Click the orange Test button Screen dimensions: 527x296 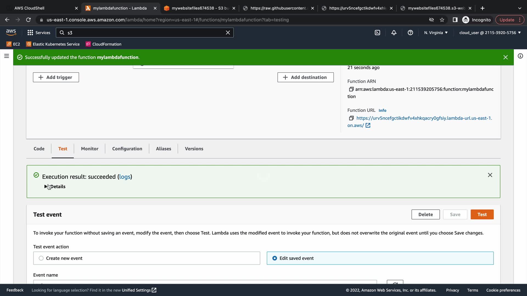click(482, 215)
